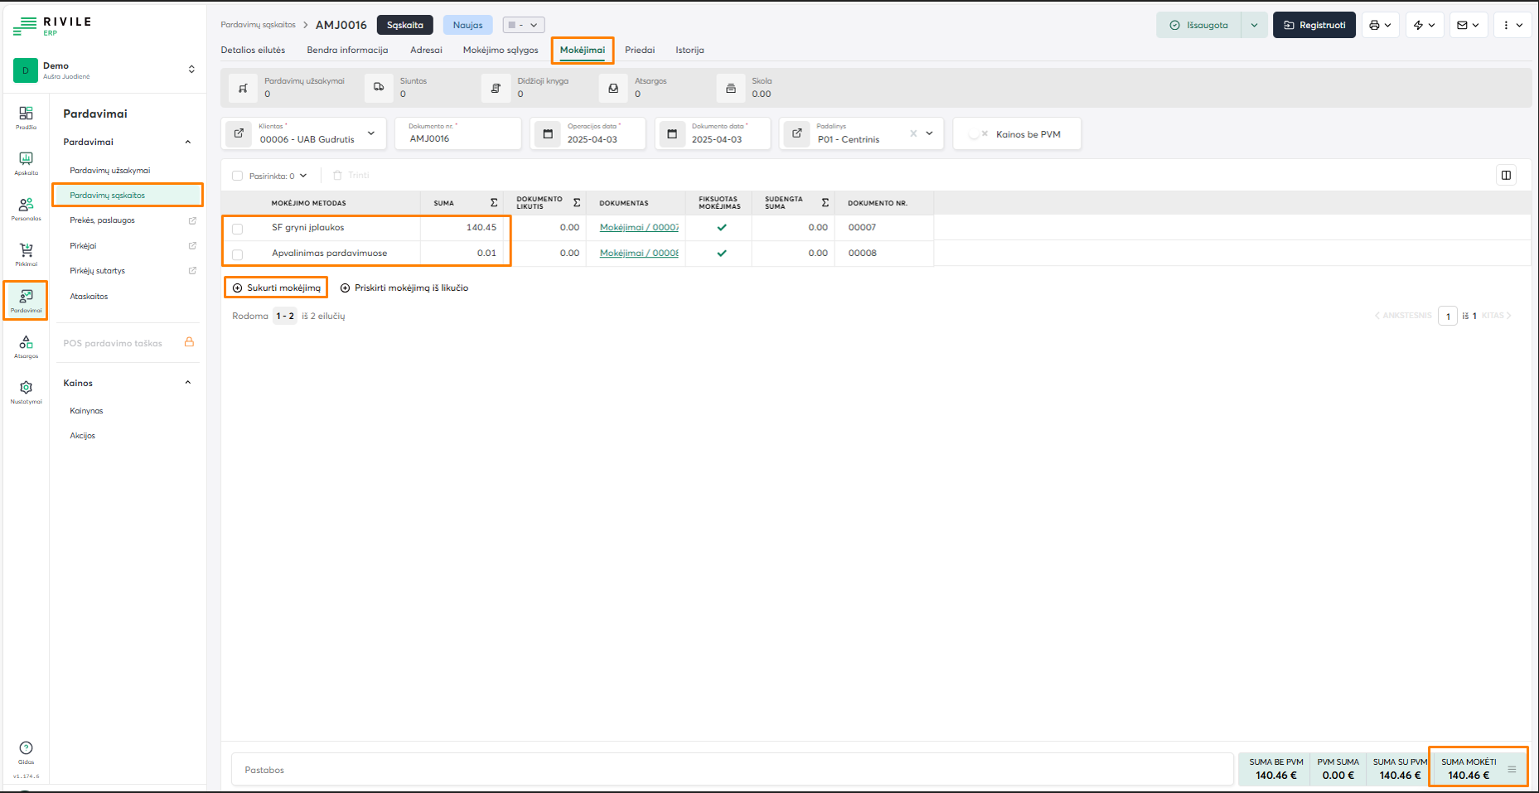
Task: Open the Mokėjimai / 00007 document link
Action: coord(638,227)
